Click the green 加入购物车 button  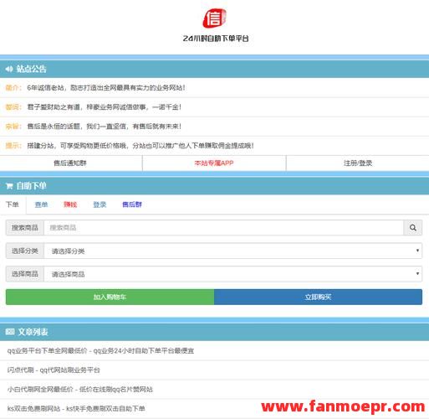click(x=110, y=297)
